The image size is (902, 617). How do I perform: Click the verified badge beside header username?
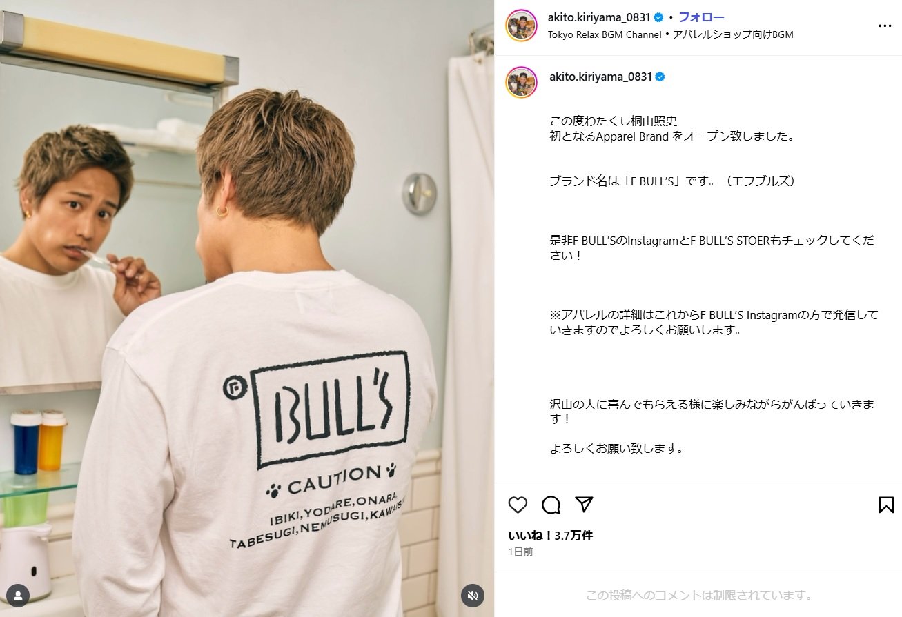[x=659, y=17]
